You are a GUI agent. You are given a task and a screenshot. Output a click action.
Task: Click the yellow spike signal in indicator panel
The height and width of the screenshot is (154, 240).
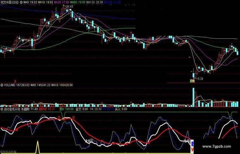click(x=38, y=147)
